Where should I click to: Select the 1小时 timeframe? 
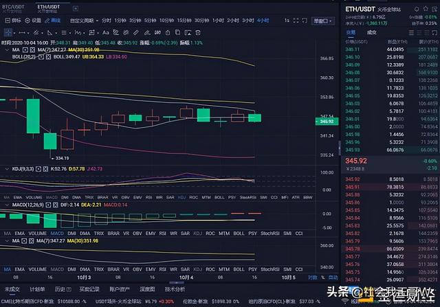(218, 21)
